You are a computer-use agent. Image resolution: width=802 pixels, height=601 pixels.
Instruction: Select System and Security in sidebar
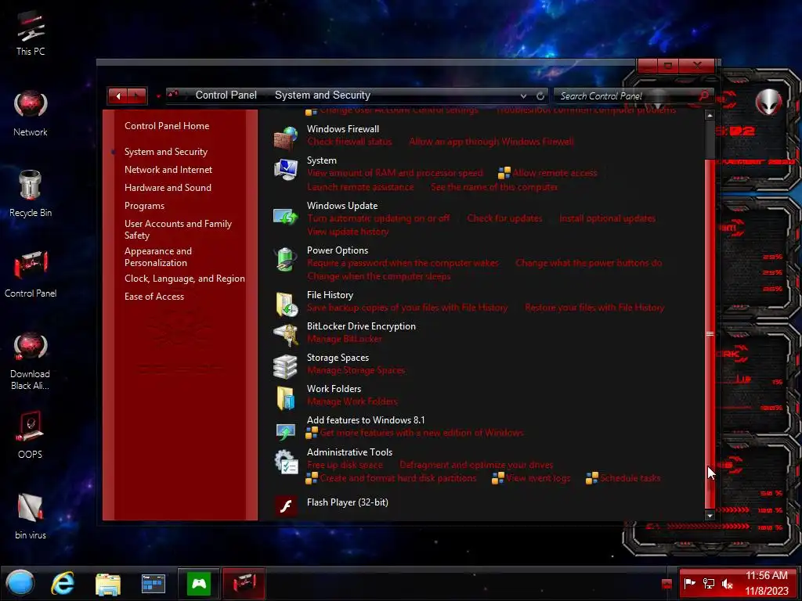(x=166, y=152)
